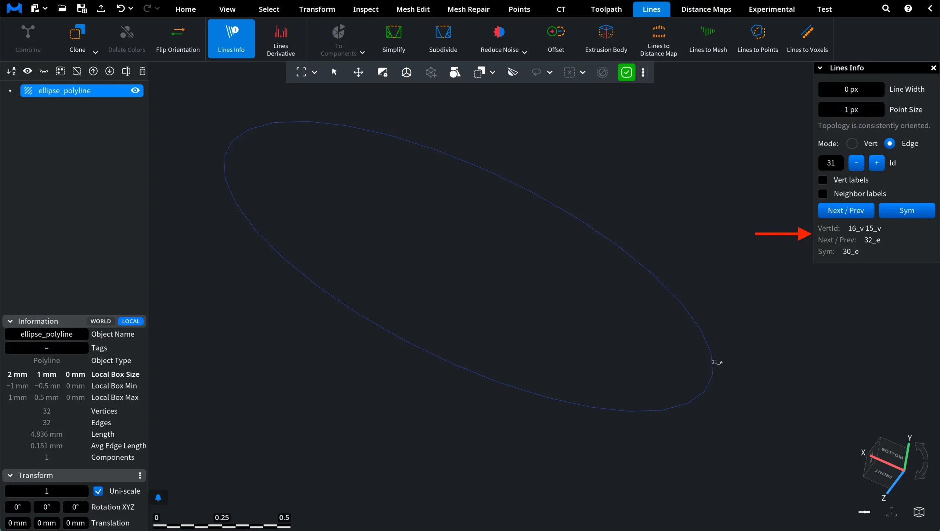
Task: Switch to the Mesh Edit tab
Action: pyautogui.click(x=413, y=9)
